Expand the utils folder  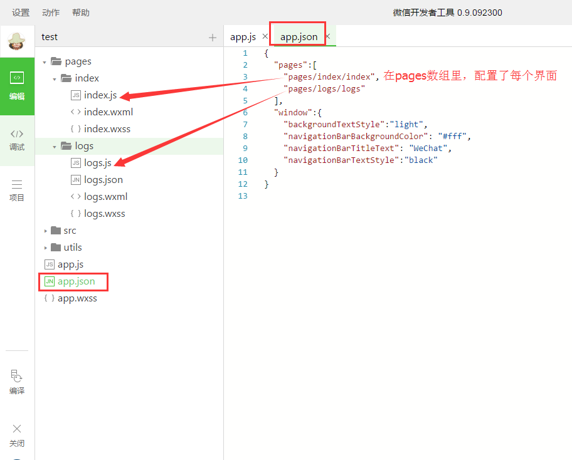tap(45, 248)
